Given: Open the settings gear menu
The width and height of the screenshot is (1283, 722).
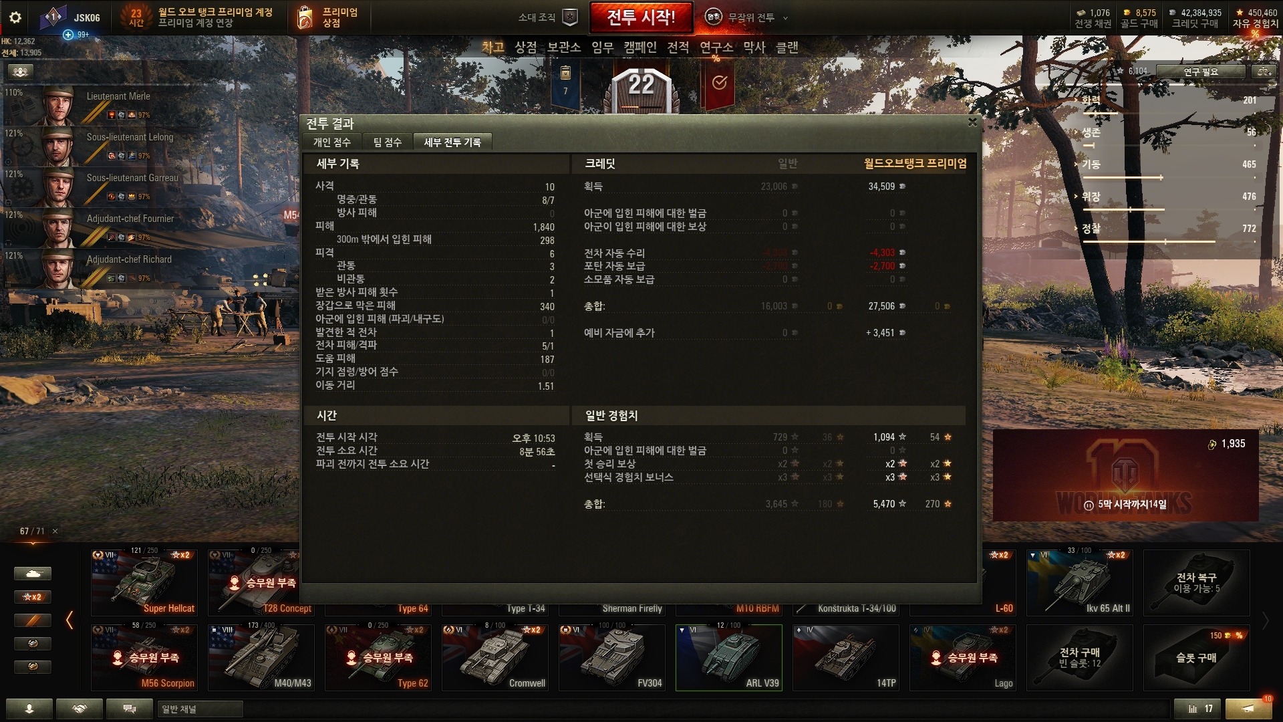Looking at the screenshot, I should click(15, 17).
